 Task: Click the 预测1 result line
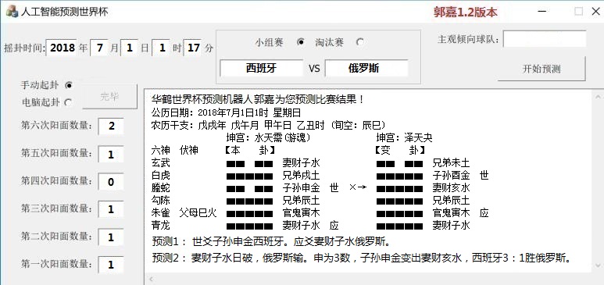point(273,242)
